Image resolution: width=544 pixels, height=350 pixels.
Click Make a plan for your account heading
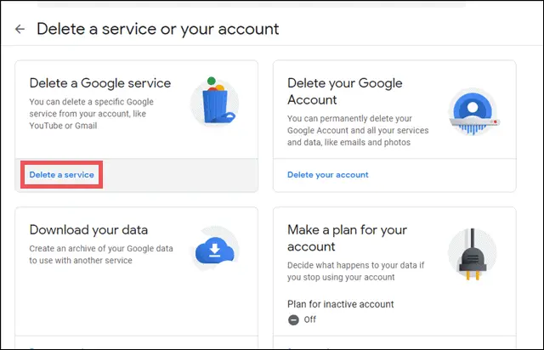pos(347,238)
